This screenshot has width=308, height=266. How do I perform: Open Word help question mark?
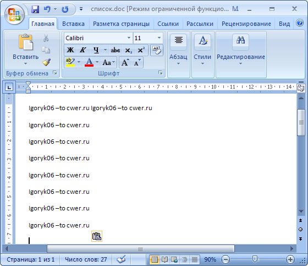pos(300,23)
